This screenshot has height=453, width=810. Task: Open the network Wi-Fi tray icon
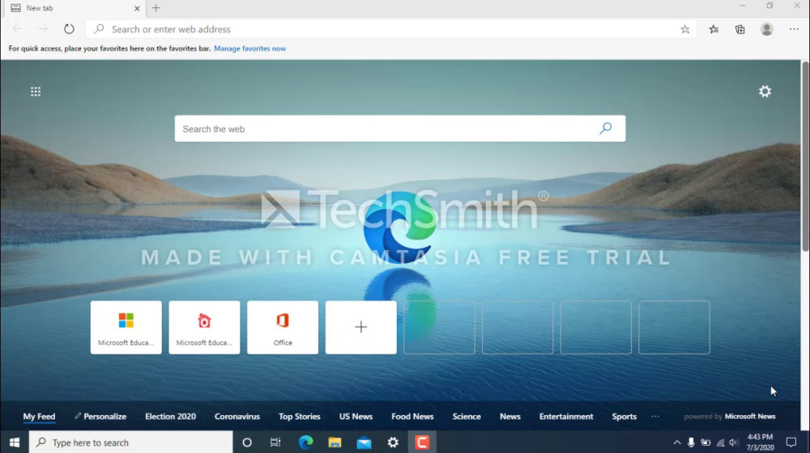720,442
